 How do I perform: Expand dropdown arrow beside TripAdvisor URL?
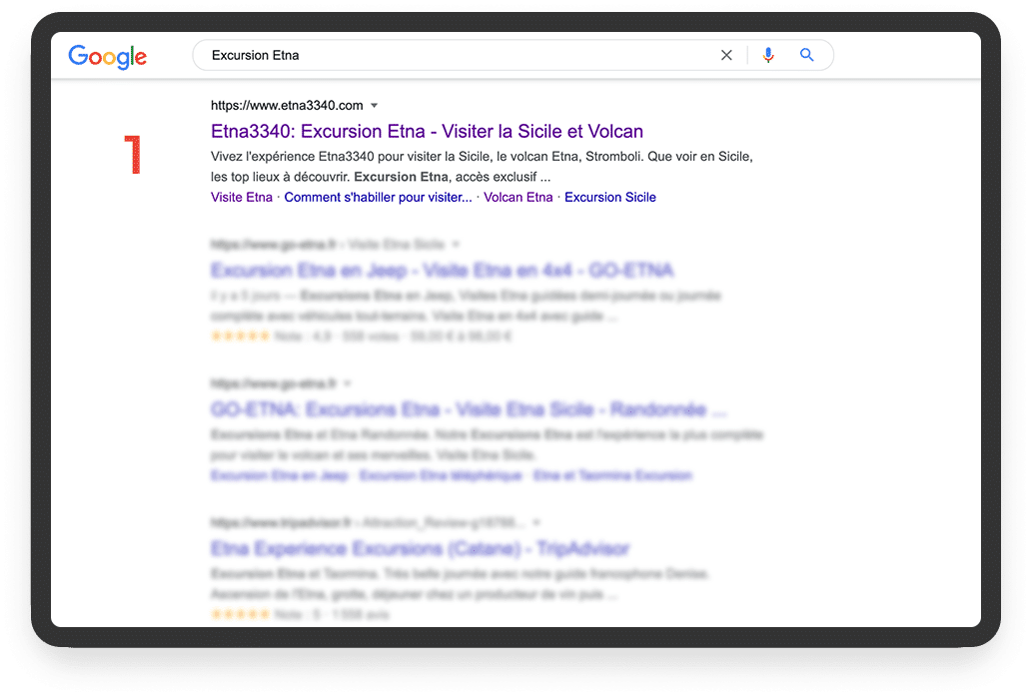click(x=536, y=522)
